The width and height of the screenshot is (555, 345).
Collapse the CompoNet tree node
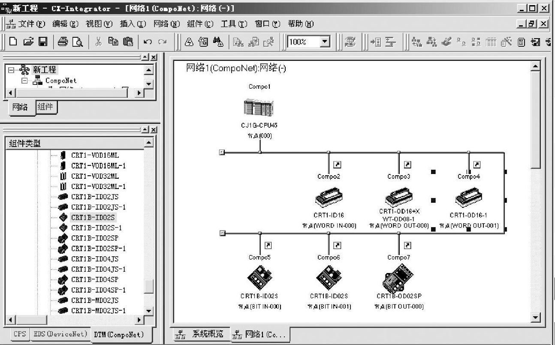(25, 80)
